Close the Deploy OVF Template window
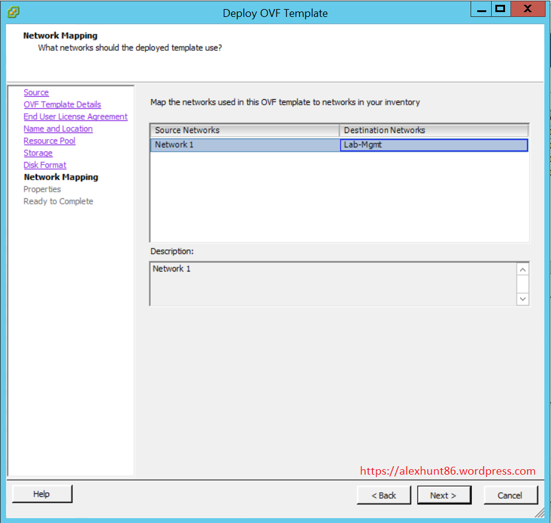 527,9
